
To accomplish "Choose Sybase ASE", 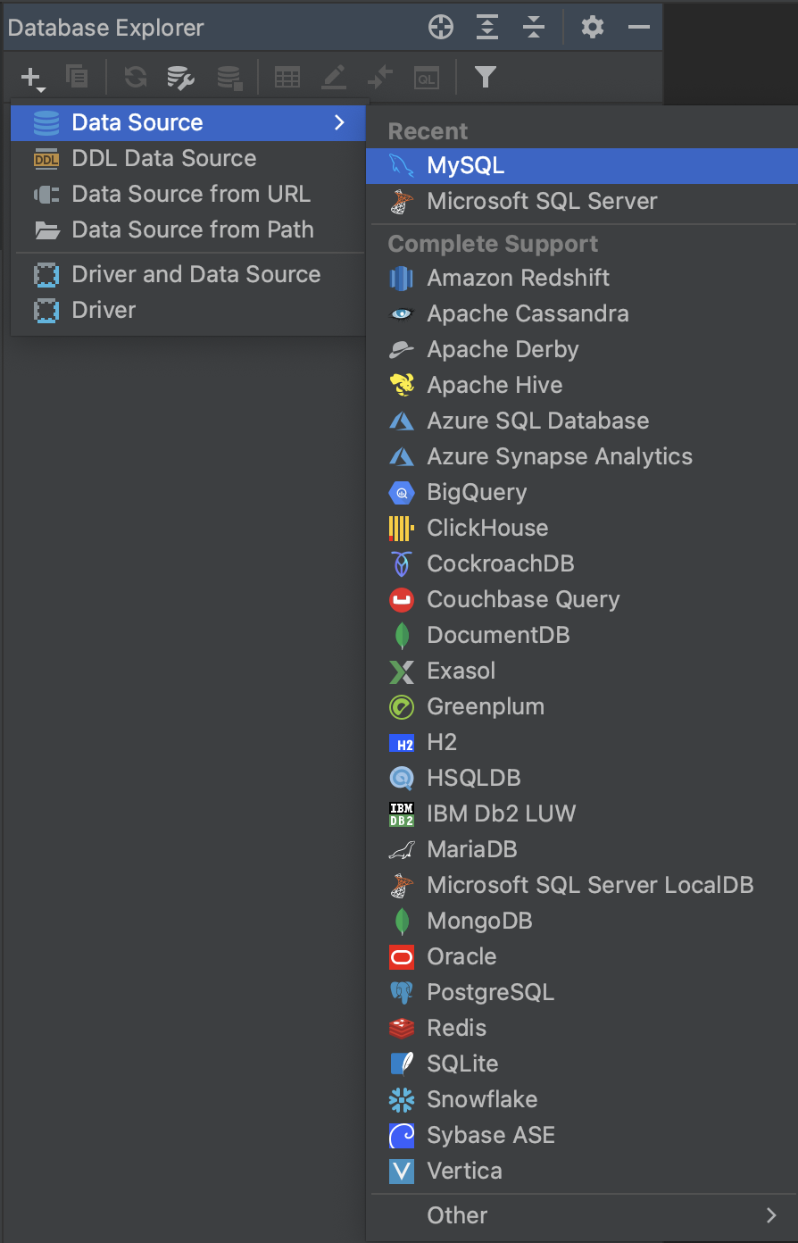I will click(x=582, y=1135).
